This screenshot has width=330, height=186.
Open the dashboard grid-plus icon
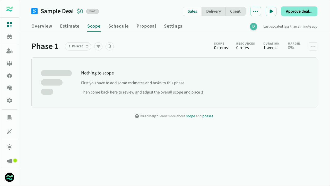point(10,24)
